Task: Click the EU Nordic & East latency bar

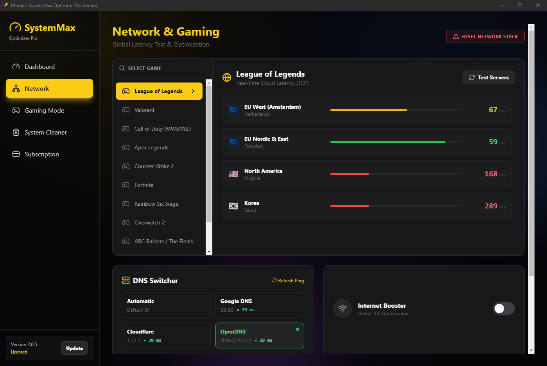Action: [x=394, y=142]
